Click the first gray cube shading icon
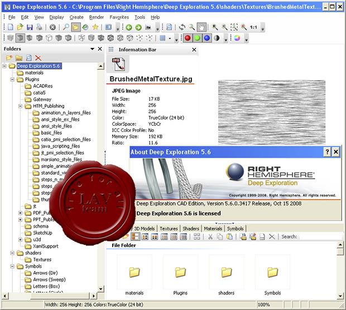 click(x=10, y=38)
